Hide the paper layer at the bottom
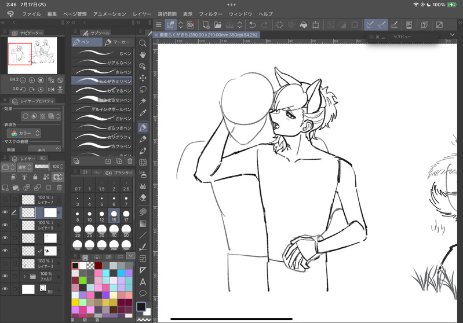Screen dimensions: 463x323 (x=5, y=289)
